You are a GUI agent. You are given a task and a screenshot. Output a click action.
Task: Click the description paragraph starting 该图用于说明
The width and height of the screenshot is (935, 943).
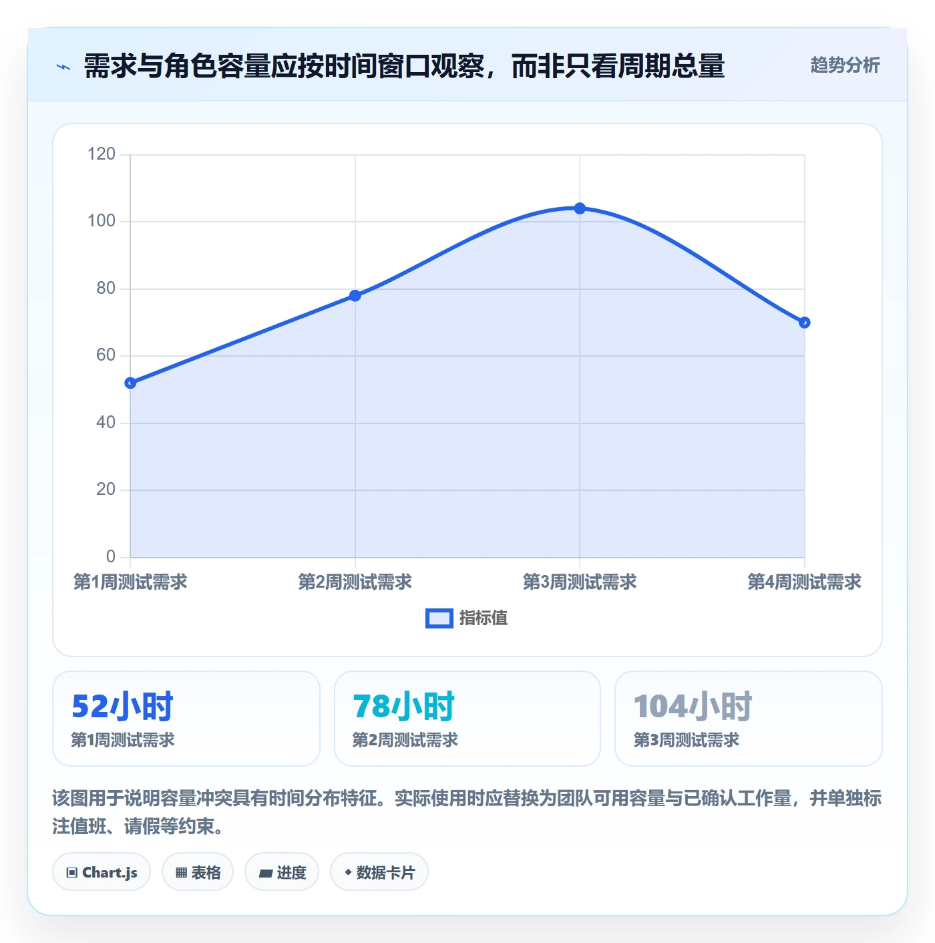pos(467,812)
